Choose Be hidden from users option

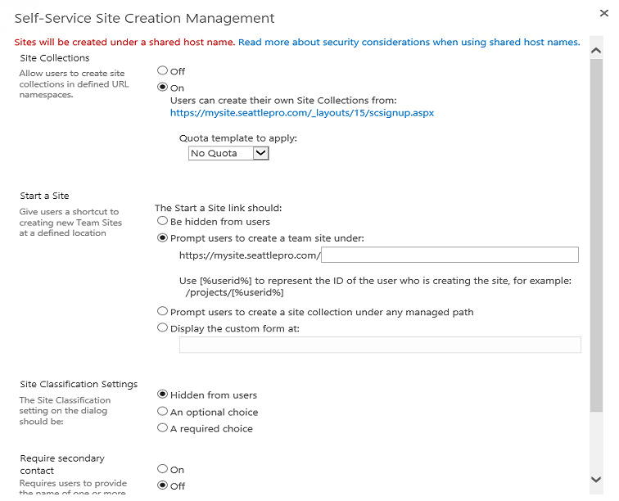(x=162, y=221)
